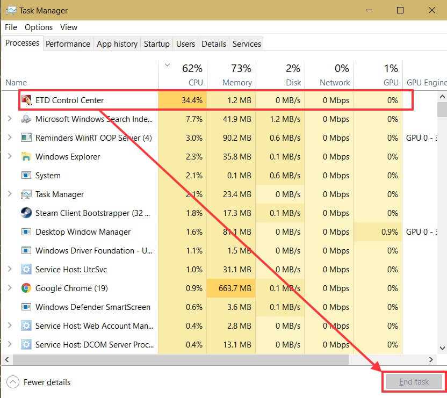Click the vertical scrollbar down arrow

pos(442,348)
